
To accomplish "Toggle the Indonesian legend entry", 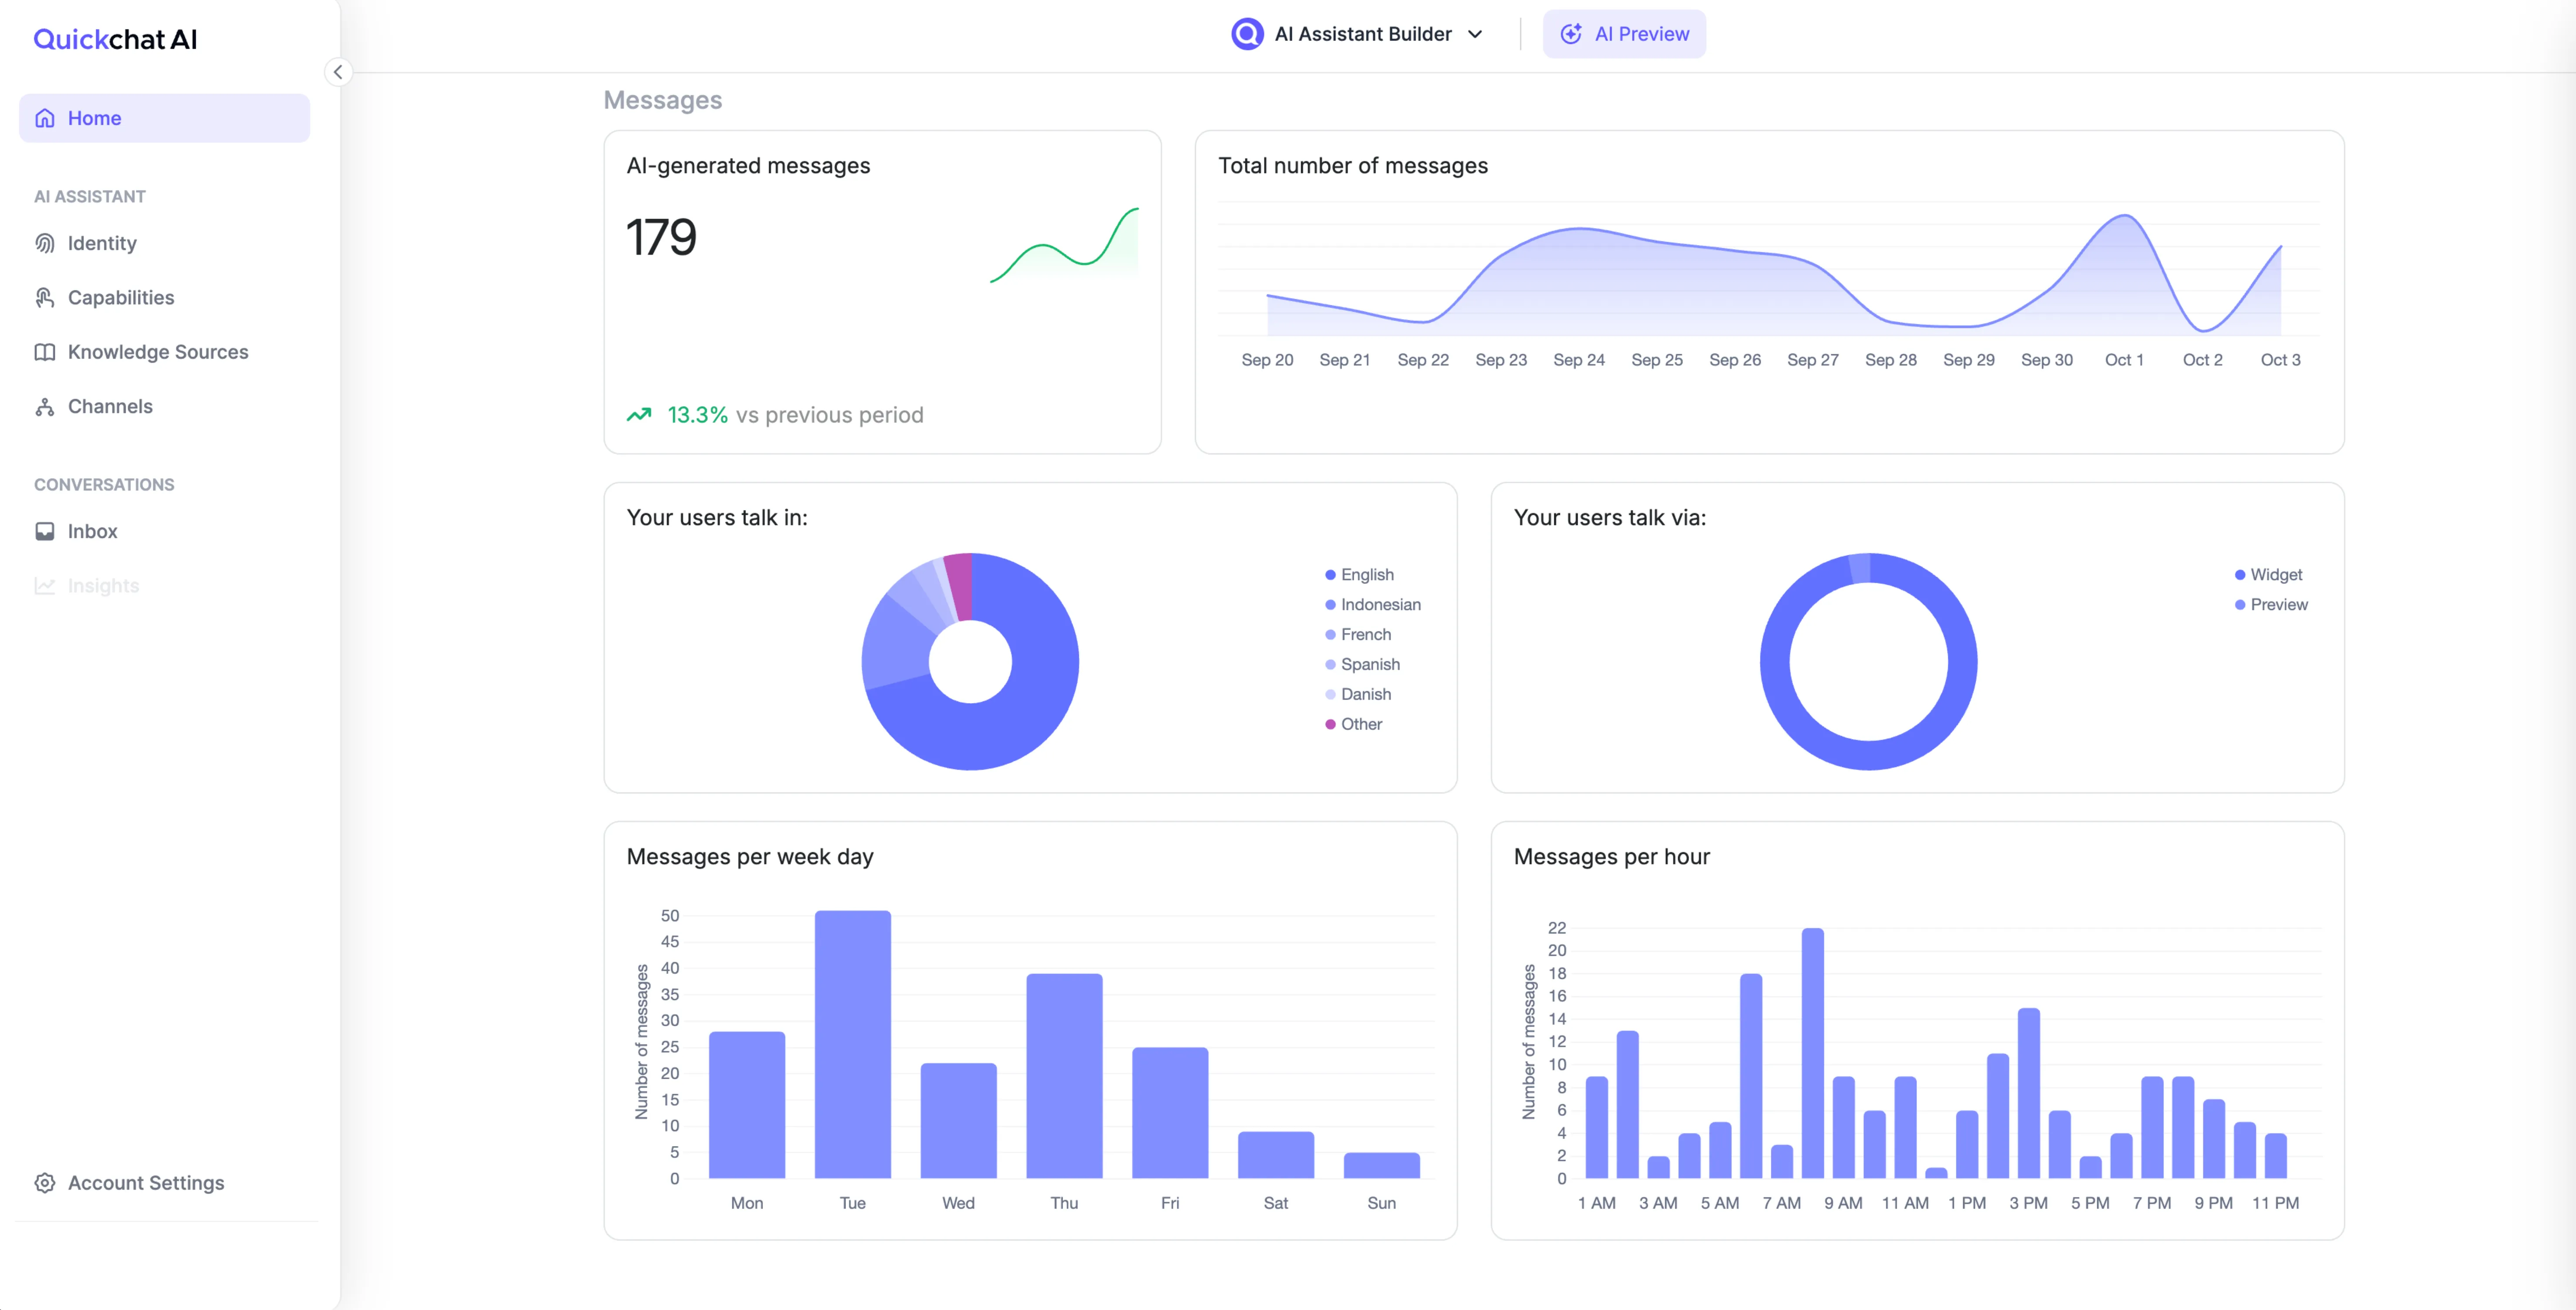I will pyautogui.click(x=1372, y=604).
